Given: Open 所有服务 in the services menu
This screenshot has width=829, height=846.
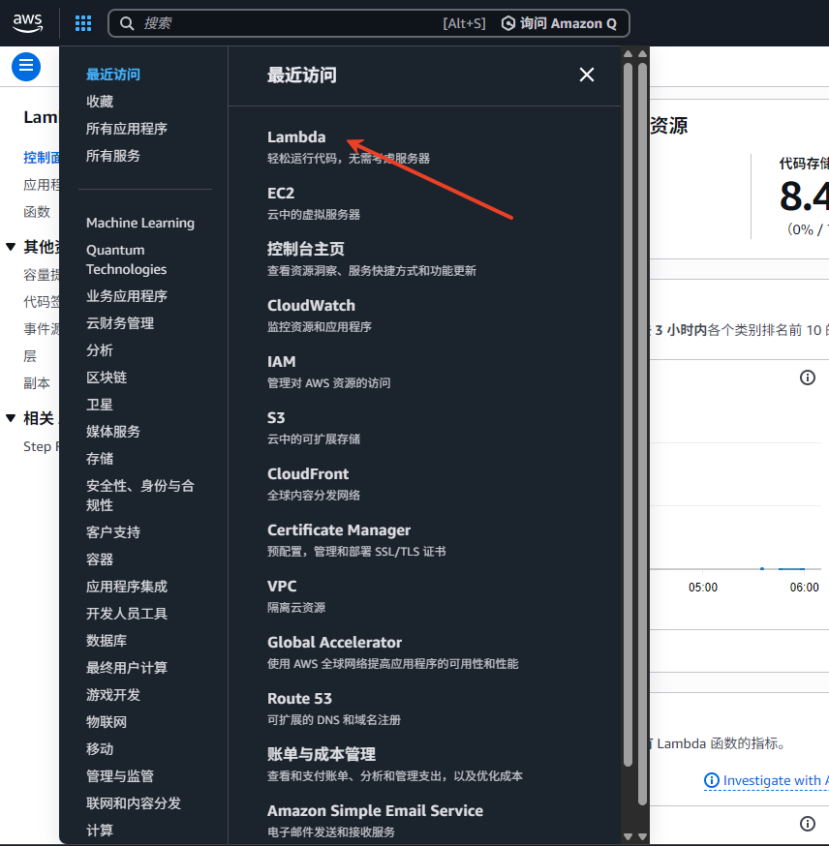Looking at the screenshot, I should (112, 156).
